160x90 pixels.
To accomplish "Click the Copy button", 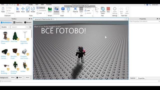I will [x=9, y=8].
